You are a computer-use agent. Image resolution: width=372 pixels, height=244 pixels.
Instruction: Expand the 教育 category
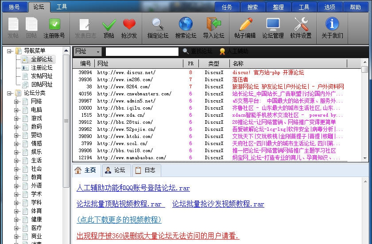point(16,177)
